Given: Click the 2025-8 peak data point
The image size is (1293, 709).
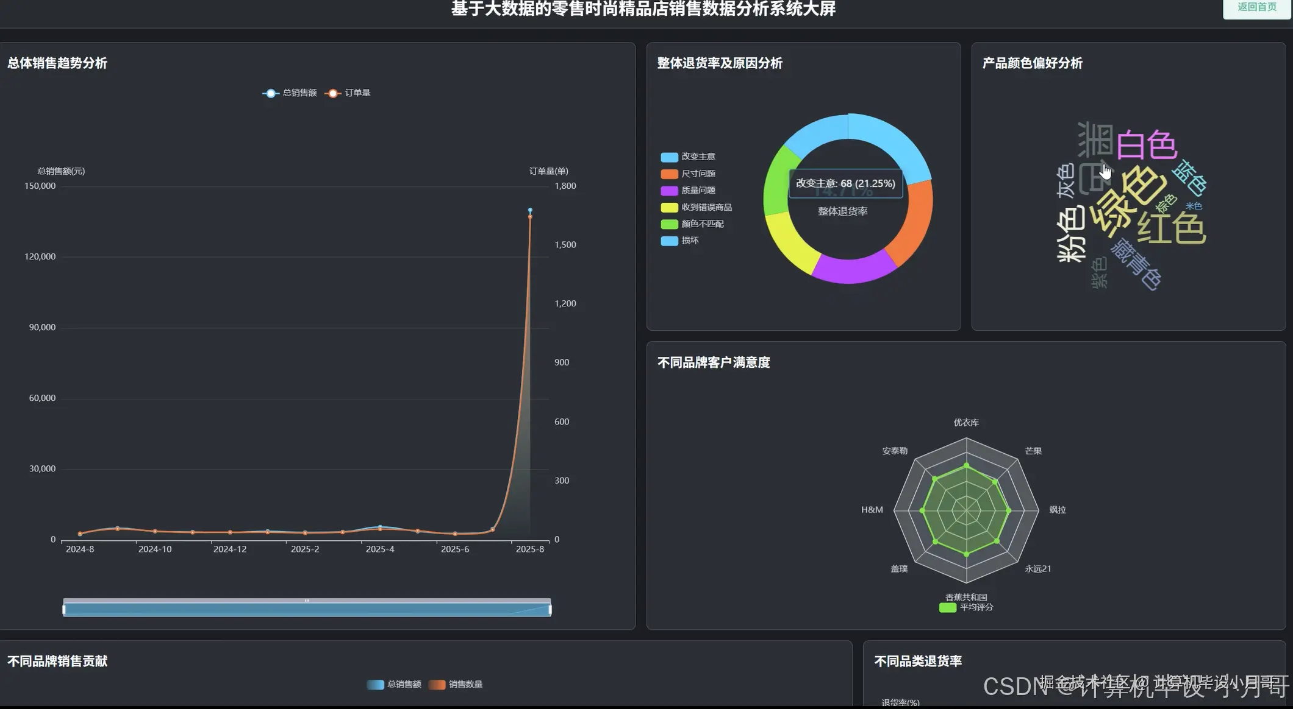Looking at the screenshot, I should (x=530, y=211).
